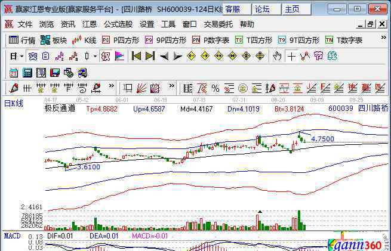Screen dimensions: 391x251
Task: Open the 行情 quotes view
Action: 22,40
